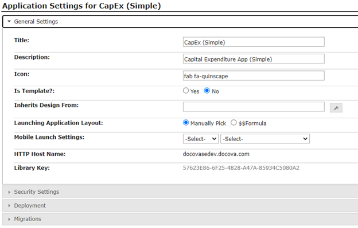The width and height of the screenshot is (358, 228).
Task: Choose the $$Formula launching layout option
Action: pyautogui.click(x=234, y=123)
